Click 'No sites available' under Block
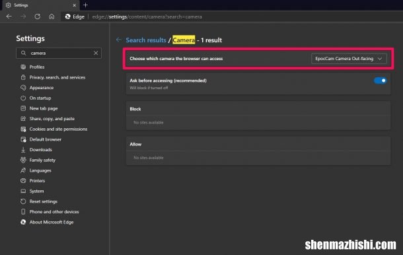Viewport: 403px width, 255px height. click(149, 123)
